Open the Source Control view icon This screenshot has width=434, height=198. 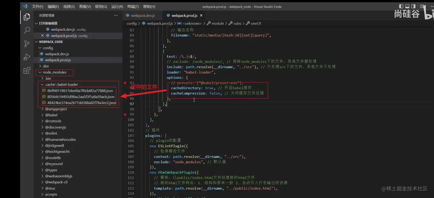tap(27, 44)
